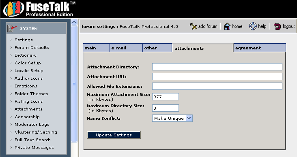Open Folder Themes in the sidebar
Image resolution: width=297 pixels, height=157 pixels.
pyautogui.click(x=31, y=94)
